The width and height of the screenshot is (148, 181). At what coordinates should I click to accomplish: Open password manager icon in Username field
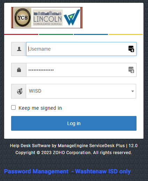tap(131, 49)
